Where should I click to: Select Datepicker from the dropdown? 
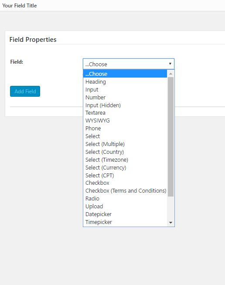pyautogui.click(x=125, y=214)
